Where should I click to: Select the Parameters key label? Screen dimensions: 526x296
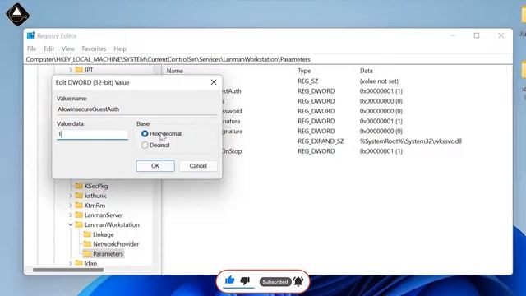[108, 254]
